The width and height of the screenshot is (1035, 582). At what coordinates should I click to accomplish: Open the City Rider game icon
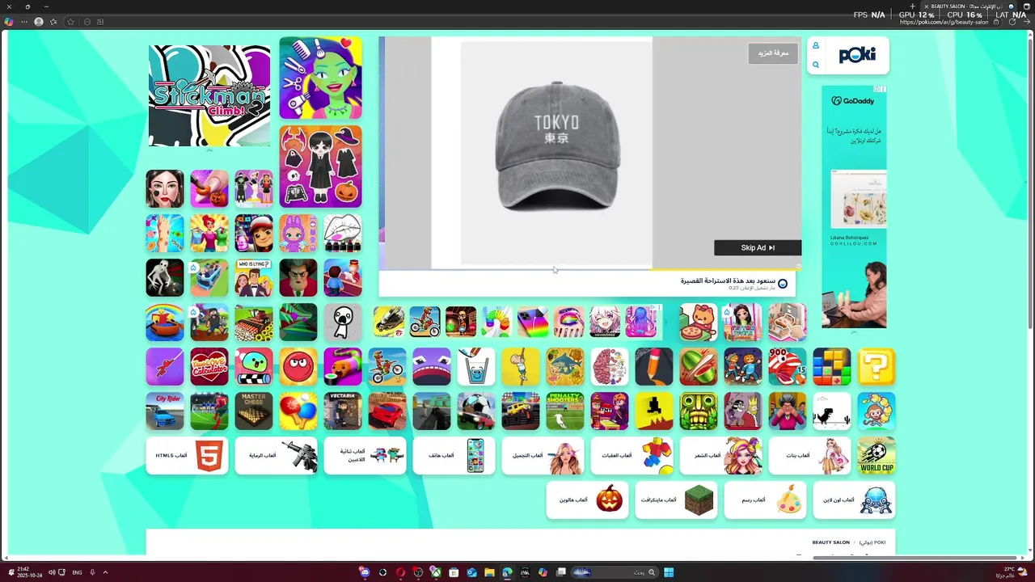(165, 411)
